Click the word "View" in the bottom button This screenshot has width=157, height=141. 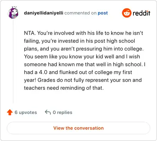59,128
